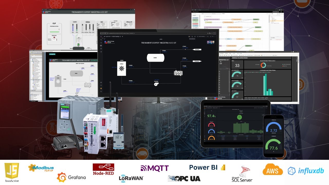Viewport: 329px width, 185px height.
Task: Click shield icon in Grafana sidebar
Action: (101, 85)
